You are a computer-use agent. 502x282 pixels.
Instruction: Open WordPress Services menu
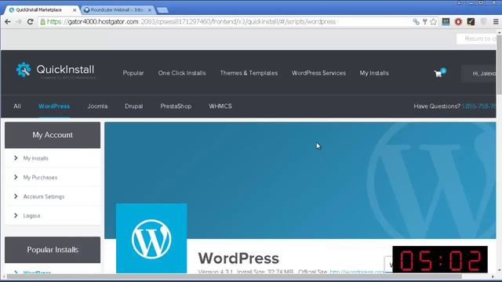pyautogui.click(x=318, y=73)
